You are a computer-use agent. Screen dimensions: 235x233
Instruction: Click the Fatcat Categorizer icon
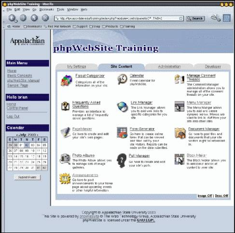(x=66, y=80)
